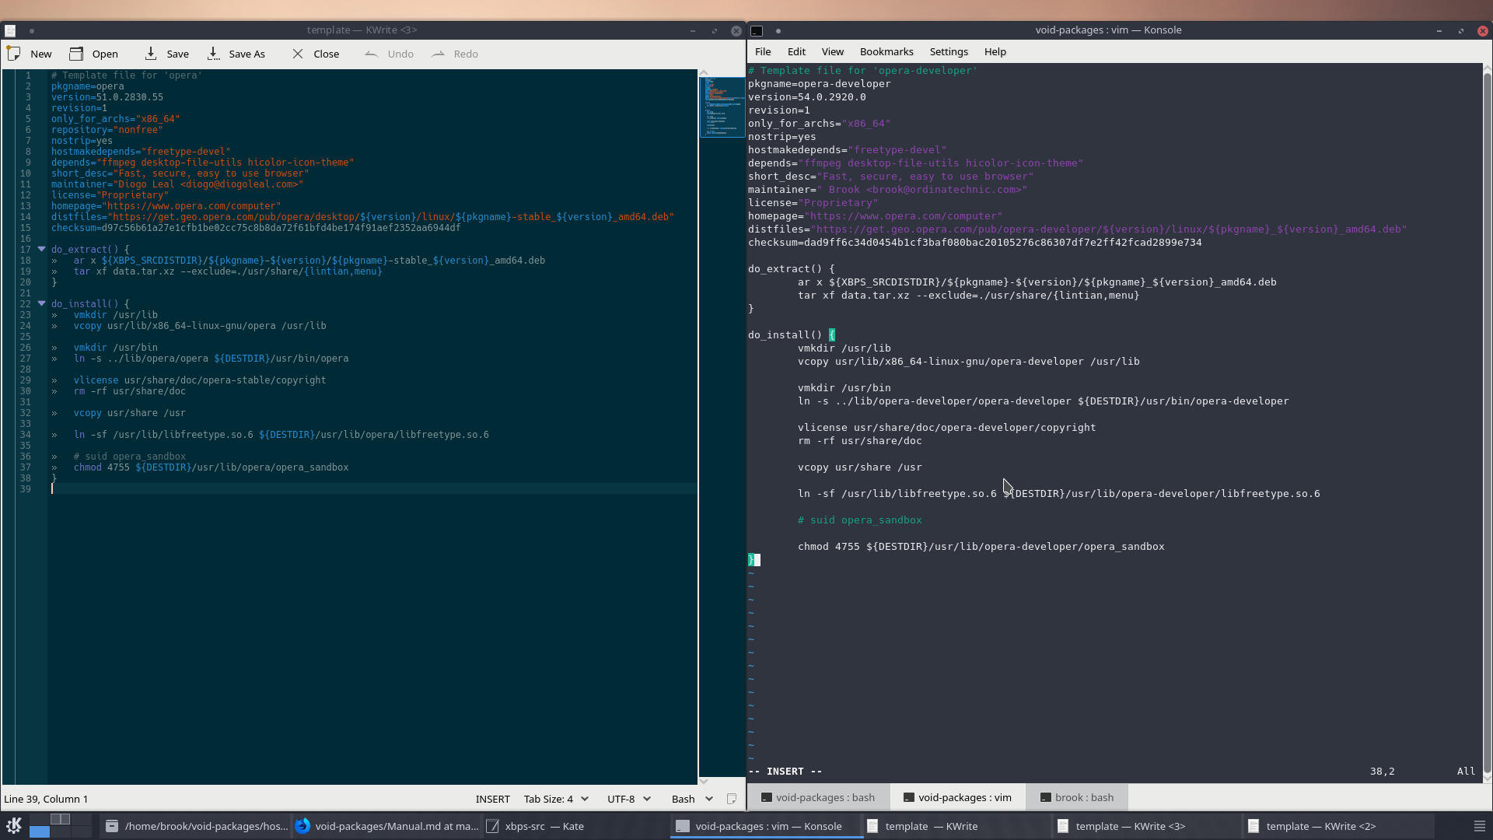Open KWrite window menu icon in title bar
This screenshot has height=840, width=1493.
(10, 30)
